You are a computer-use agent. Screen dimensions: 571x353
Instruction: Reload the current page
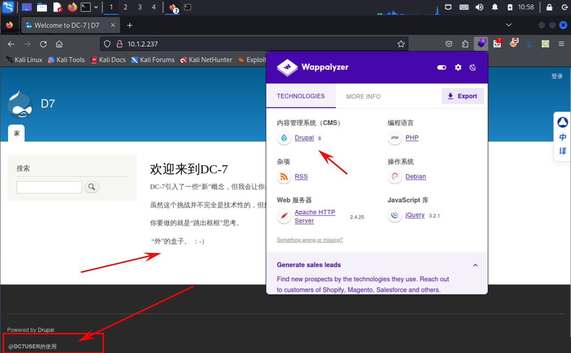[43, 44]
